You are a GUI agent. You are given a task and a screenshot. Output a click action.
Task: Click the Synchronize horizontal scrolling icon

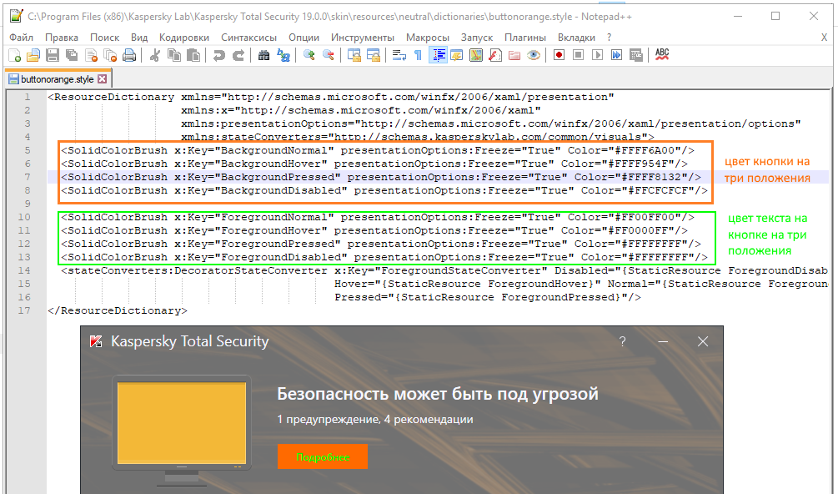coord(373,55)
